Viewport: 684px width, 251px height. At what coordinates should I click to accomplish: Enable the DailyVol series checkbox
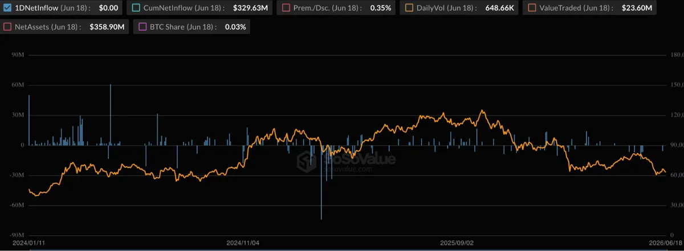[x=409, y=8]
